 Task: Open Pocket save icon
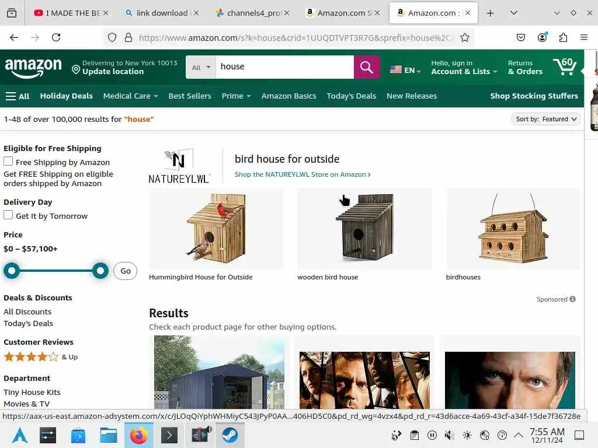(520, 37)
